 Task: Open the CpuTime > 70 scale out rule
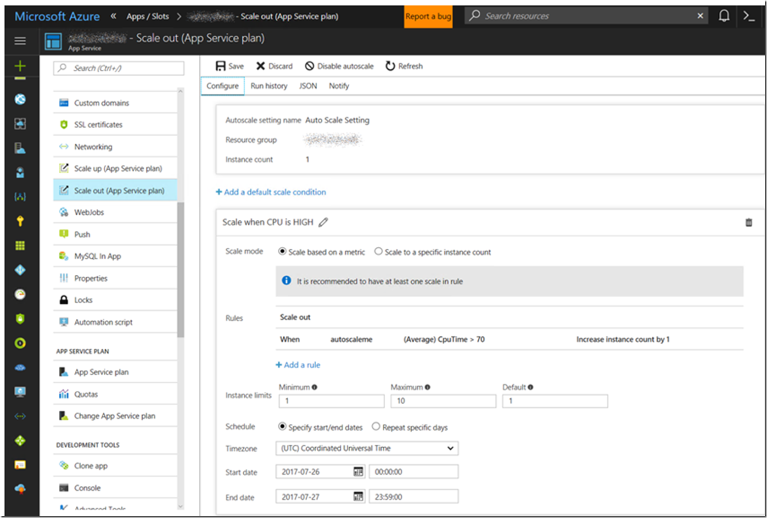pos(509,340)
